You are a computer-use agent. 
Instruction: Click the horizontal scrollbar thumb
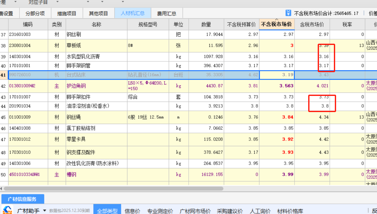(114, 189)
